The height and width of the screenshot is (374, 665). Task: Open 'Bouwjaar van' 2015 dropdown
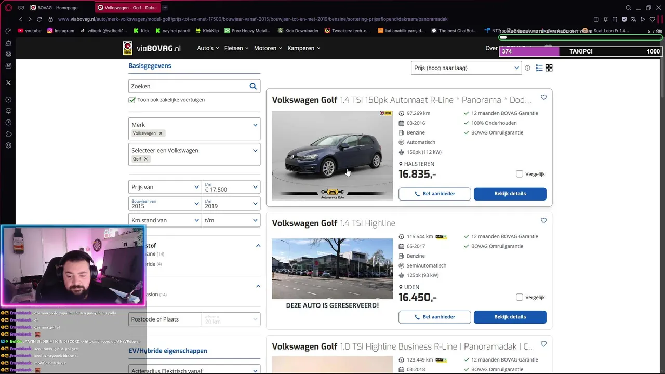(x=165, y=204)
